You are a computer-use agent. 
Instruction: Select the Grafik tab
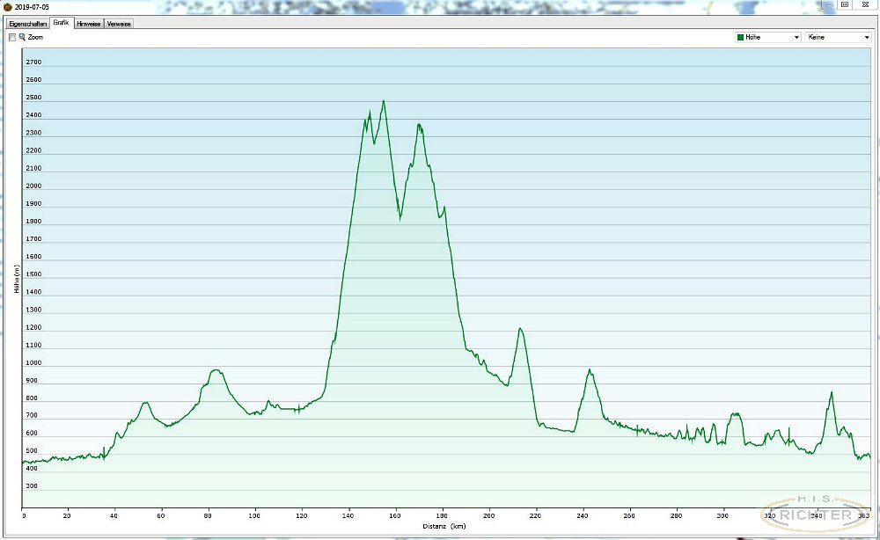point(61,23)
